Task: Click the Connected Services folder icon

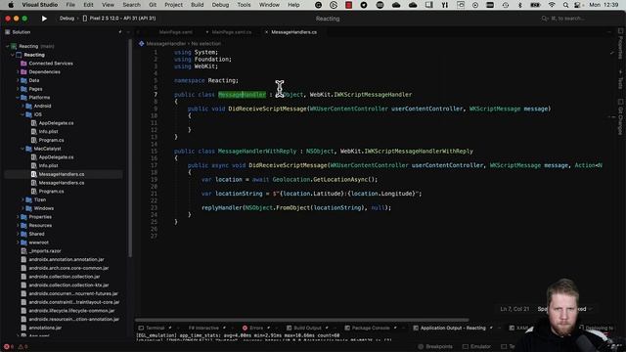Action: (x=23, y=64)
